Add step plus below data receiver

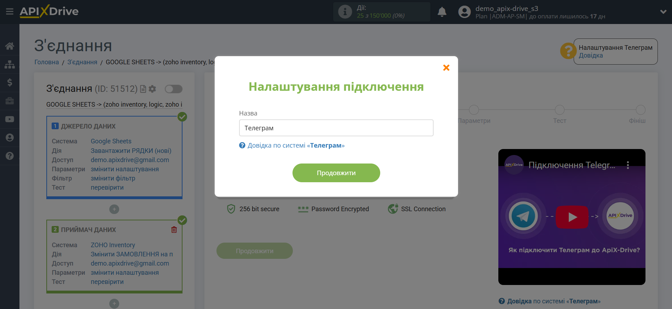tap(114, 304)
